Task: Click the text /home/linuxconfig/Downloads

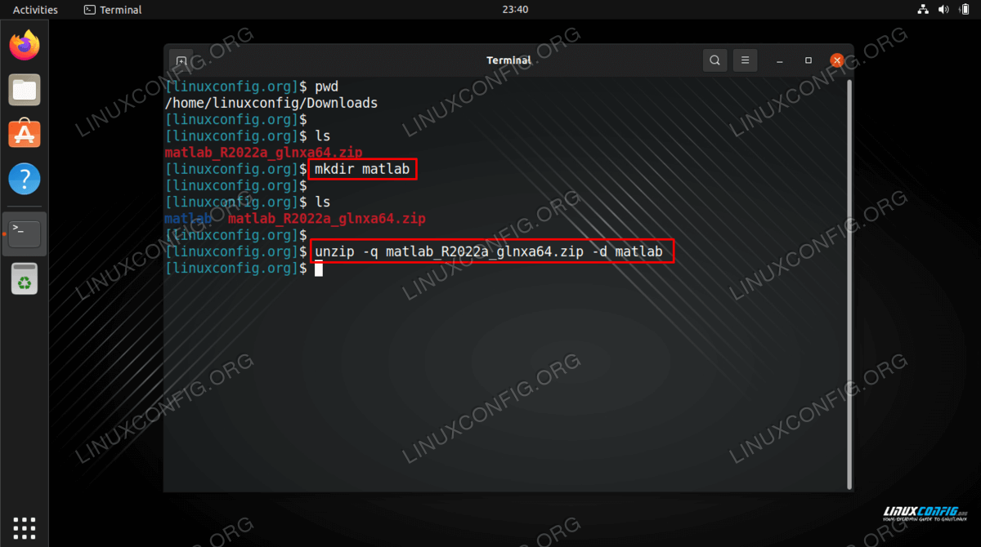Action: 271,103
